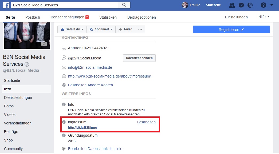Click the messenger icon beside @B2N.Social.Media
This screenshot has height=154, width=279.
click(64, 58)
